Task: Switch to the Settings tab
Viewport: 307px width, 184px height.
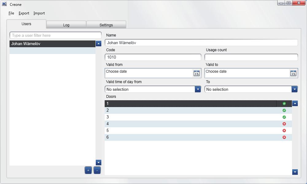Action: coord(106,25)
